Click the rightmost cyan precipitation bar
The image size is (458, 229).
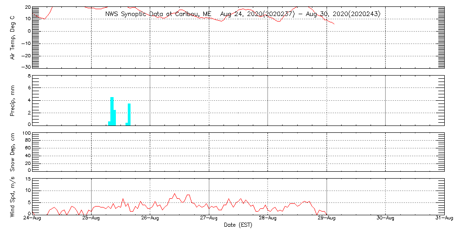(129, 114)
